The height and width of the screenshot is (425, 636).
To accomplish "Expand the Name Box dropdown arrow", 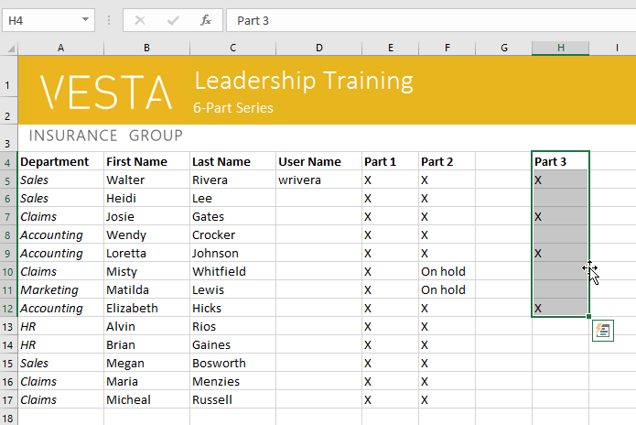I will (86, 20).
